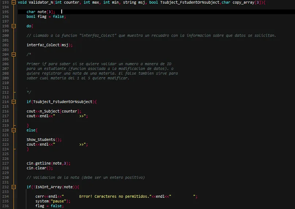Image resolution: width=295 pixels, height=209 pixels.
Task: Collapse the if Tsubject fold at line 214
Action: (14, 102)
